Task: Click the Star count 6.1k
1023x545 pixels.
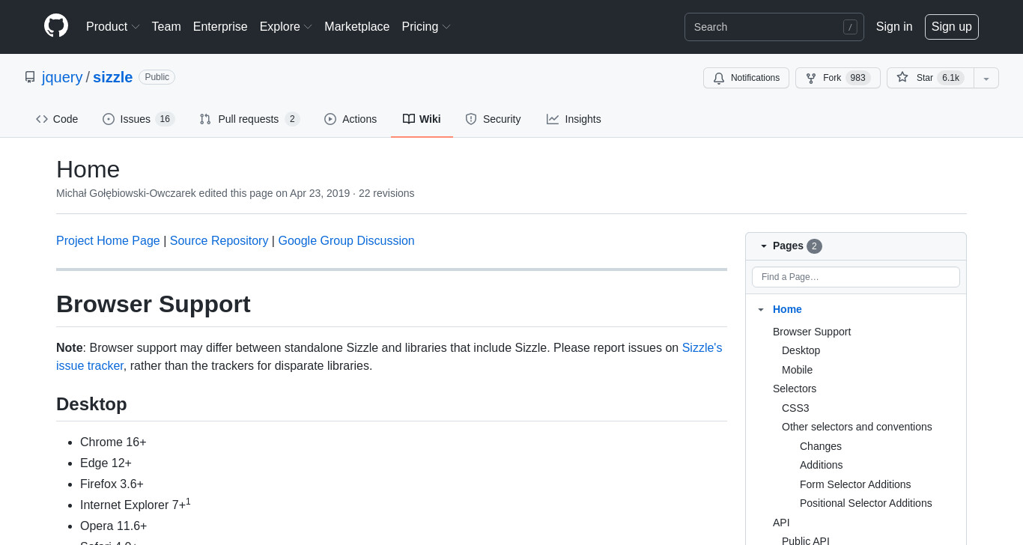Action: tap(950, 78)
